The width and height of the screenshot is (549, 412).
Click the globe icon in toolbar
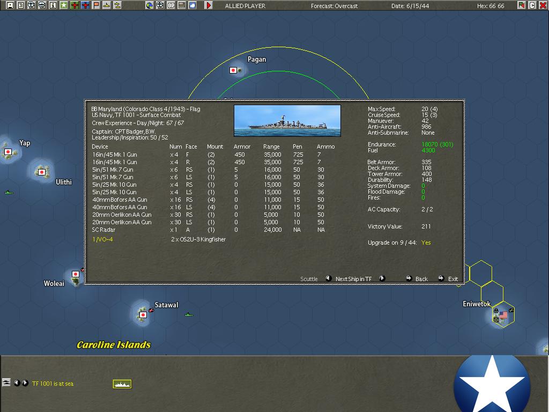tap(150, 5)
